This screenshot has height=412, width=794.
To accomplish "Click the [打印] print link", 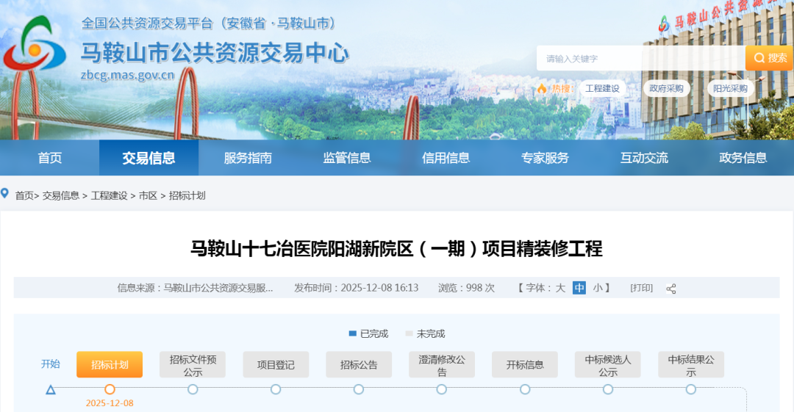I will click(x=641, y=288).
